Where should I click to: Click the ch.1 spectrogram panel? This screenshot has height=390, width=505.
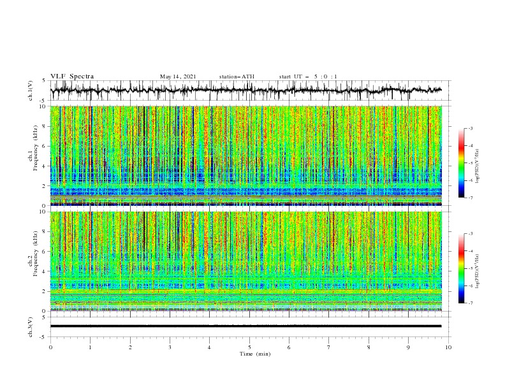pos(245,155)
